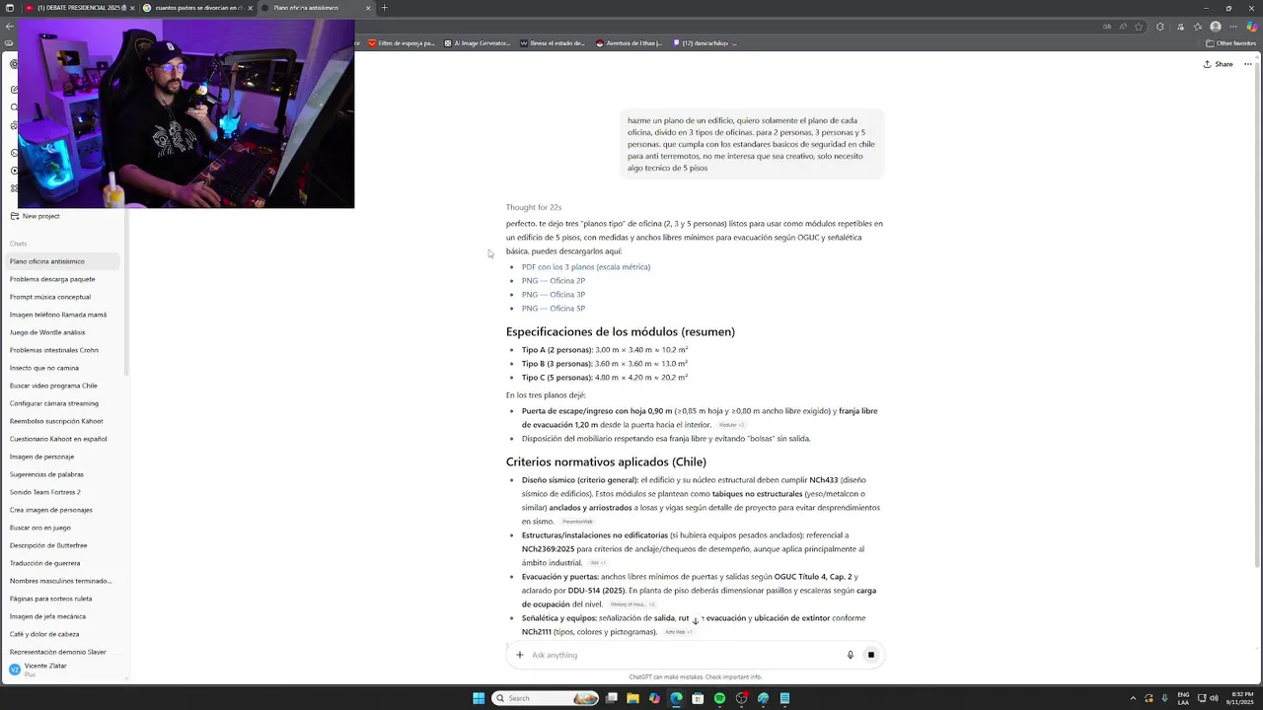The width and height of the screenshot is (1263, 710).
Task: Share this conversation
Action: point(1218,64)
